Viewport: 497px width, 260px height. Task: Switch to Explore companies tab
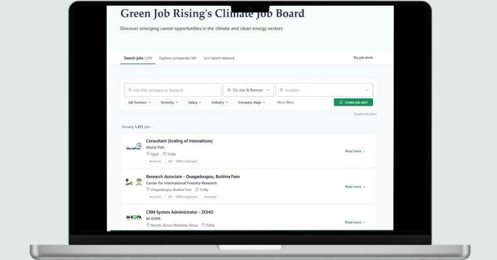[178, 58]
